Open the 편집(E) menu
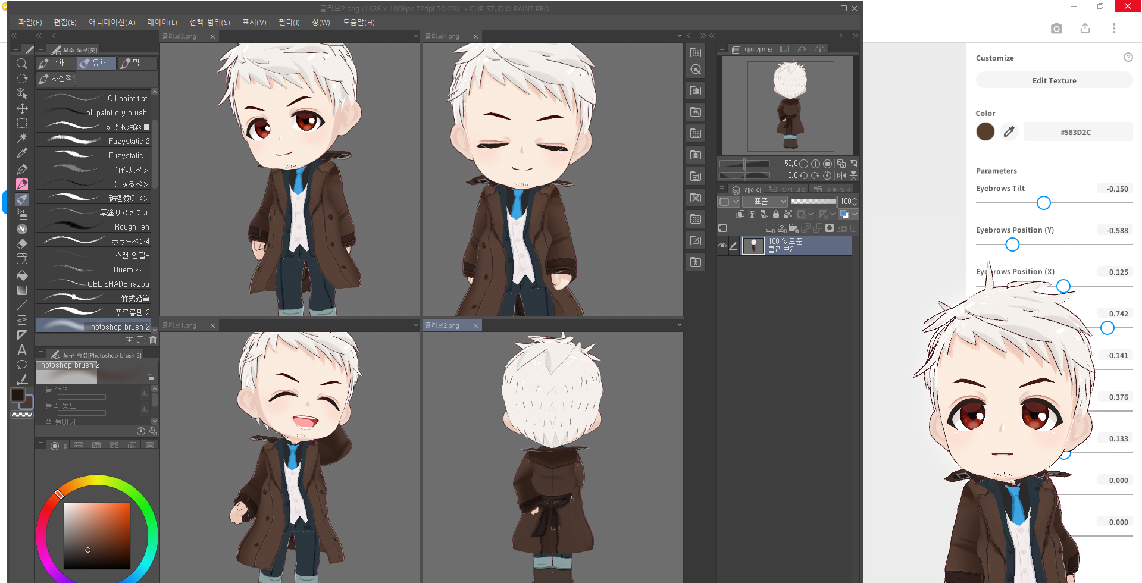This screenshot has width=1142, height=583. 65,23
